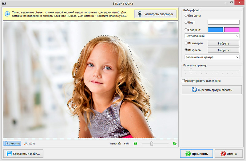Screen dimensions: 246x161
Task: Close the Замена фона window
Action: [240, 2]
